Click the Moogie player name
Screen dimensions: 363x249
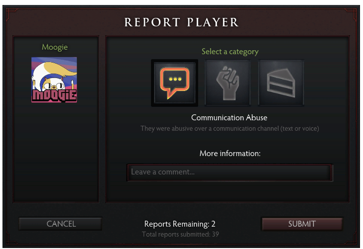pyautogui.click(x=55, y=47)
